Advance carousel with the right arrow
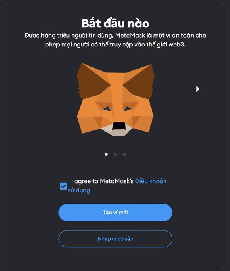 pos(198,89)
